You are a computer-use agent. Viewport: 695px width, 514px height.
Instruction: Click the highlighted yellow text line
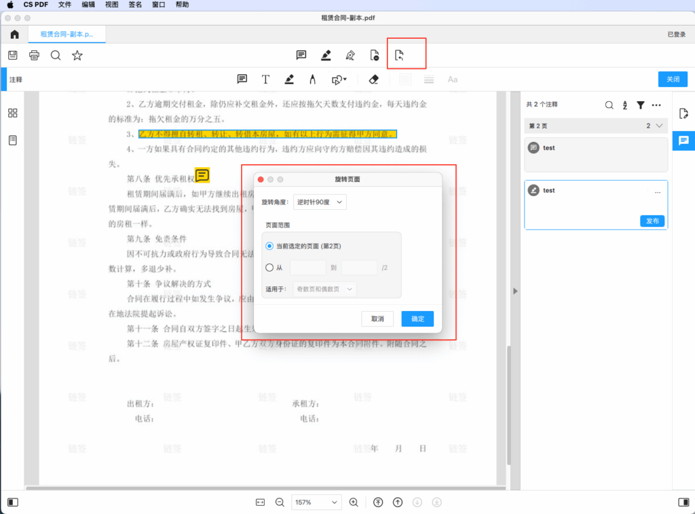[x=267, y=134]
